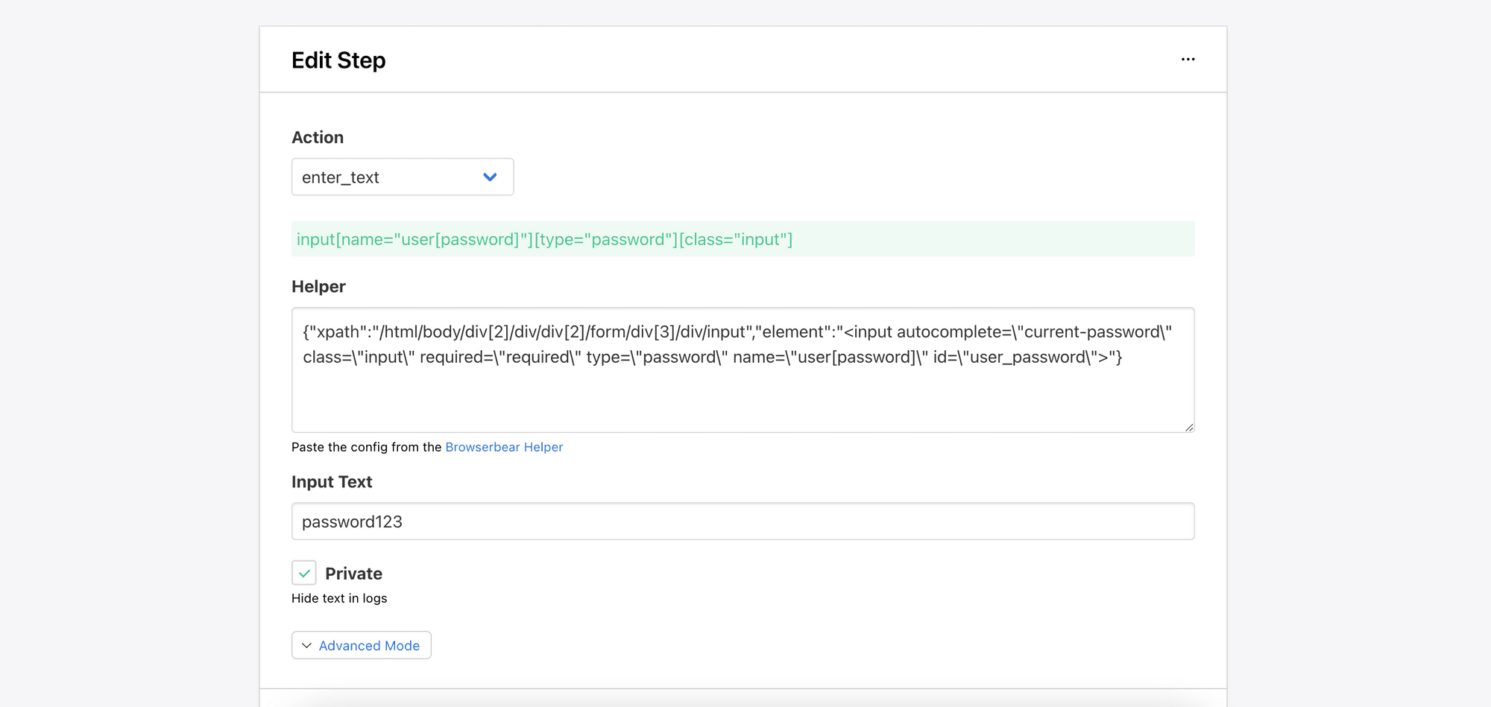The height and width of the screenshot is (707, 1491).
Task: Click the green checkmark in the Private box
Action: pyautogui.click(x=303, y=572)
